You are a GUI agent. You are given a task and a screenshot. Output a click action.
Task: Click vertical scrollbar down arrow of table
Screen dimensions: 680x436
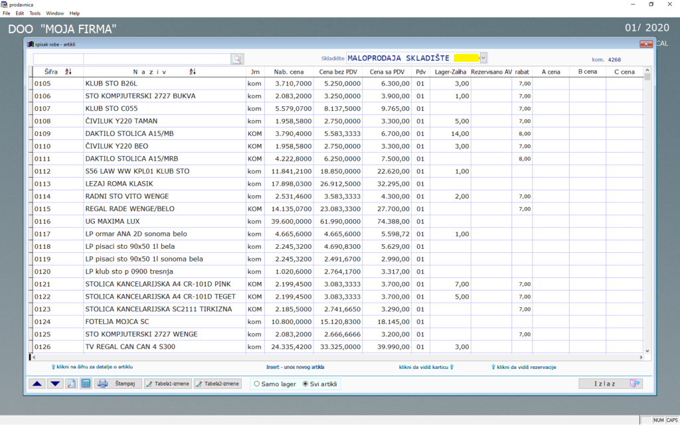tap(647, 351)
